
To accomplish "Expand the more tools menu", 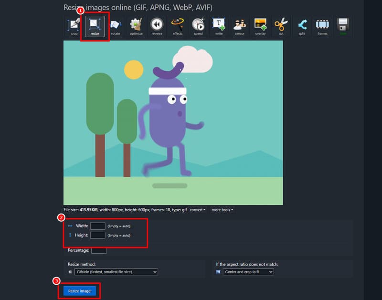I will [x=221, y=209].
